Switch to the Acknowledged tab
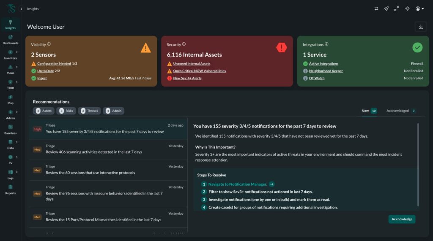Screen dimensions: 433x241 (400, 111)
